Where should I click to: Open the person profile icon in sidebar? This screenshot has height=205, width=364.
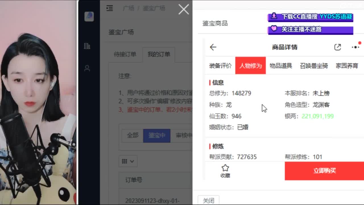[x=87, y=68]
